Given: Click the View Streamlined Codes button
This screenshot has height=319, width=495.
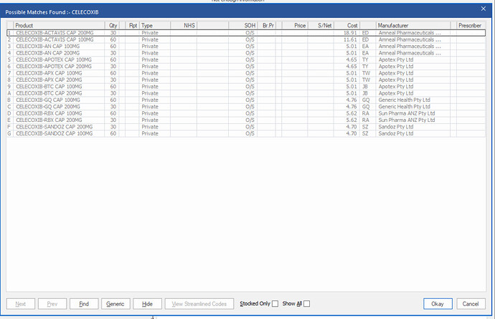Looking at the screenshot, I should 199,304.
